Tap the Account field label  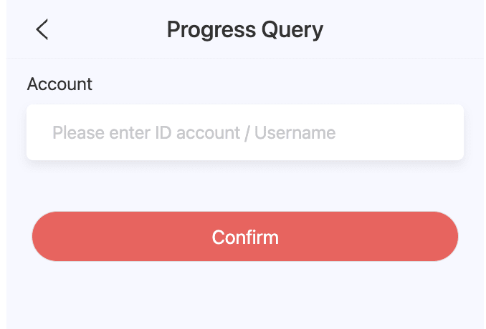coord(59,84)
